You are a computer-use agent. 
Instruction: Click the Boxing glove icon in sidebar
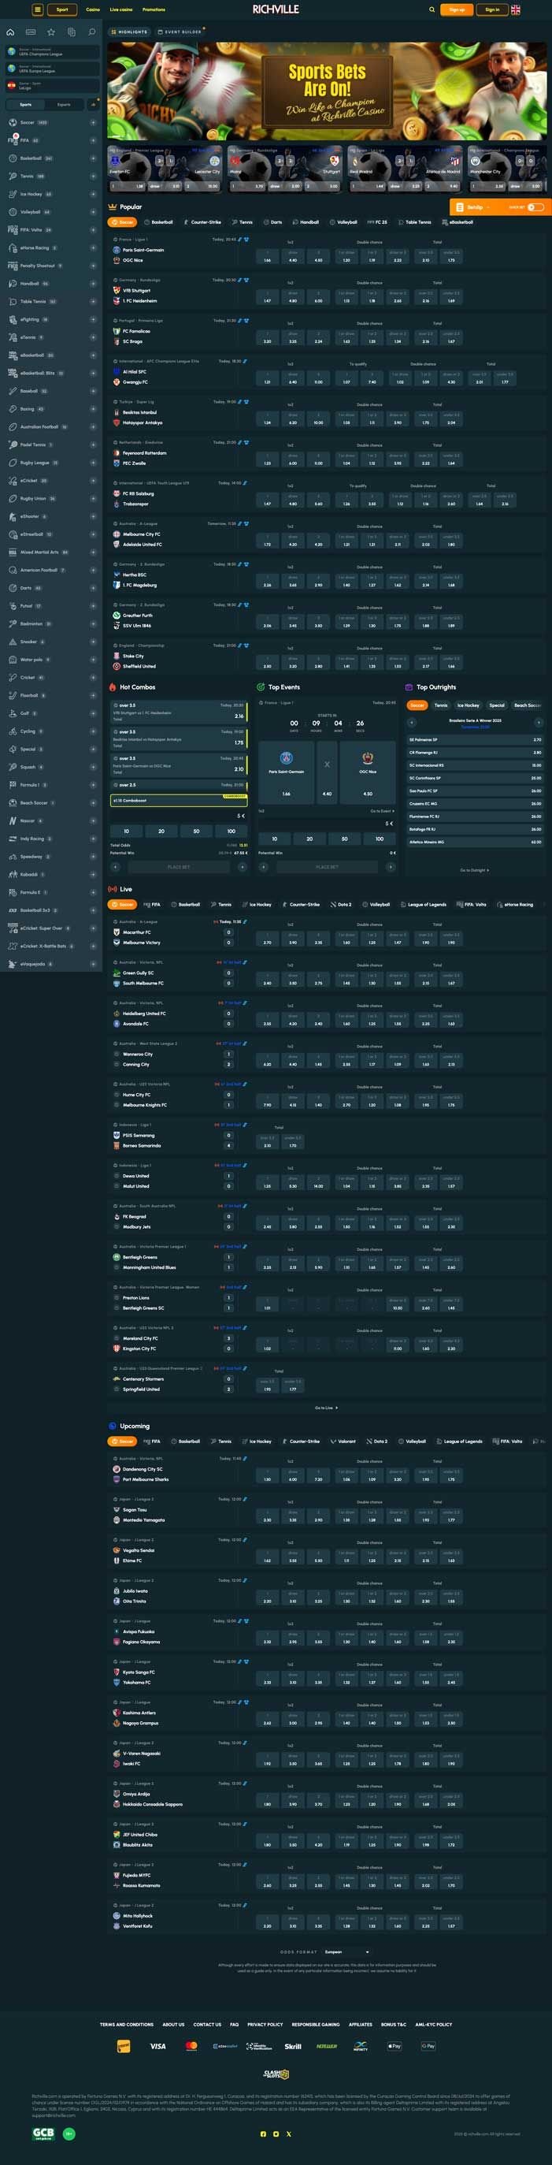13,409
